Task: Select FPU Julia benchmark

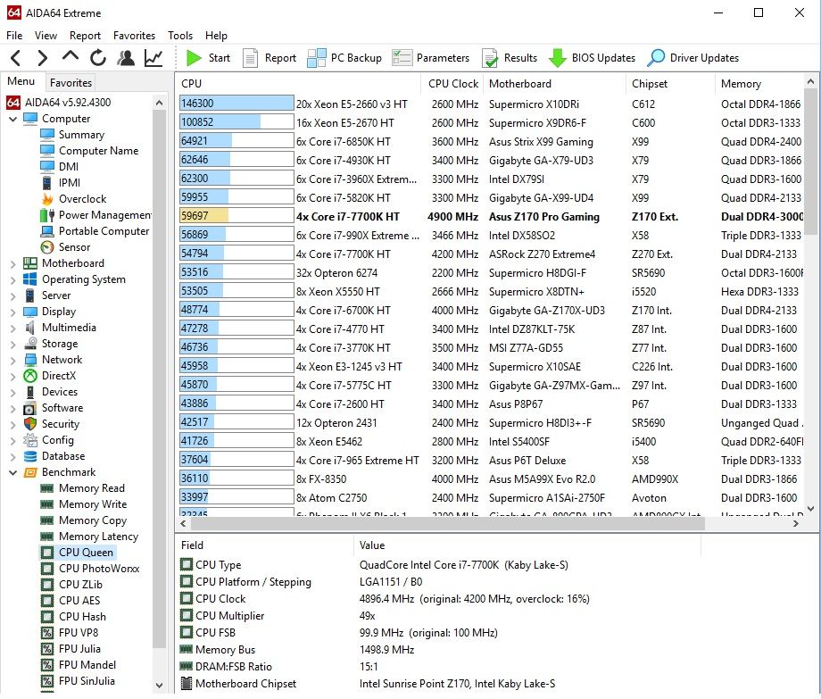Action: pyautogui.click(x=79, y=649)
